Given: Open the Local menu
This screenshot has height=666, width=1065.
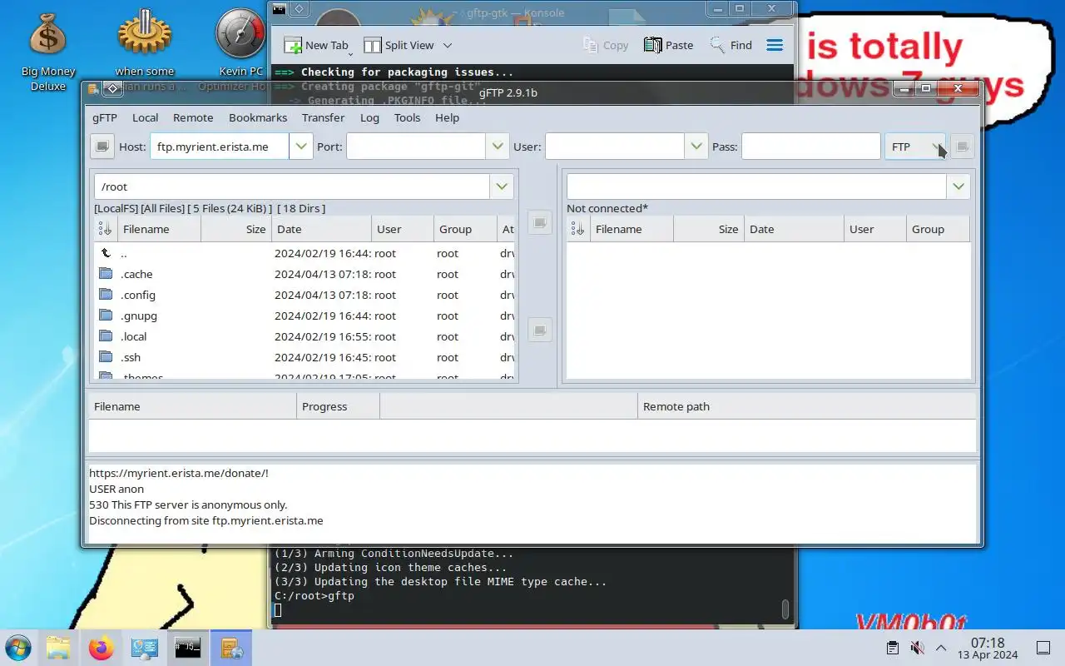Looking at the screenshot, I should pos(145,117).
